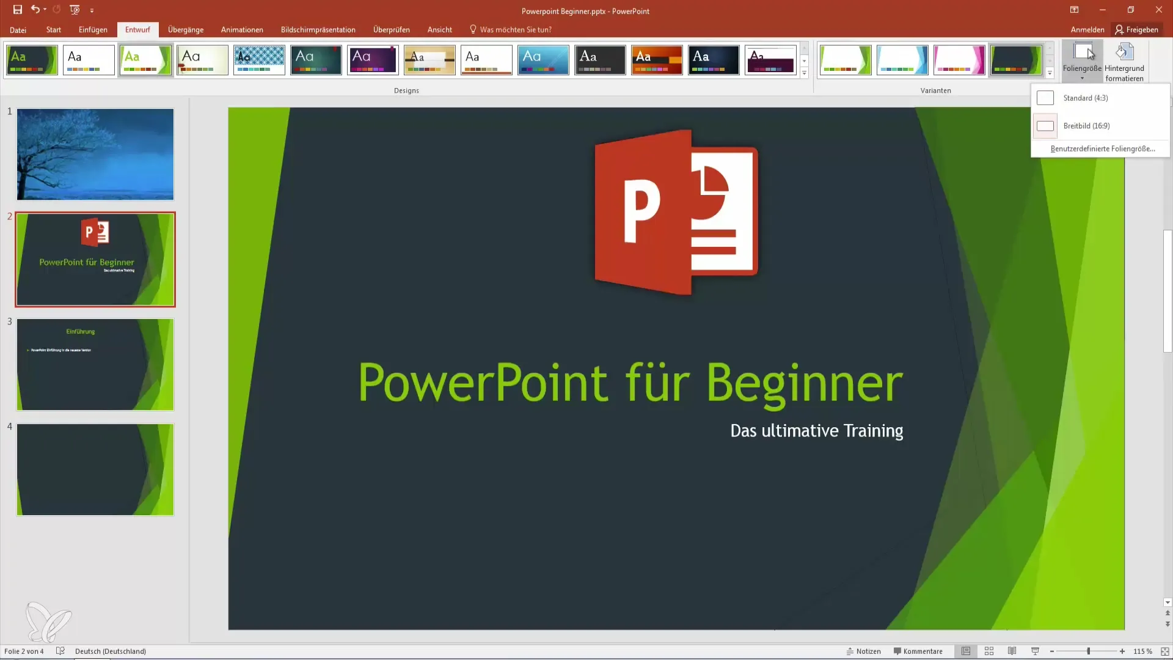The height and width of the screenshot is (660, 1173).
Task: Apply the plain white Office design theme
Action: tap(89, 60)
